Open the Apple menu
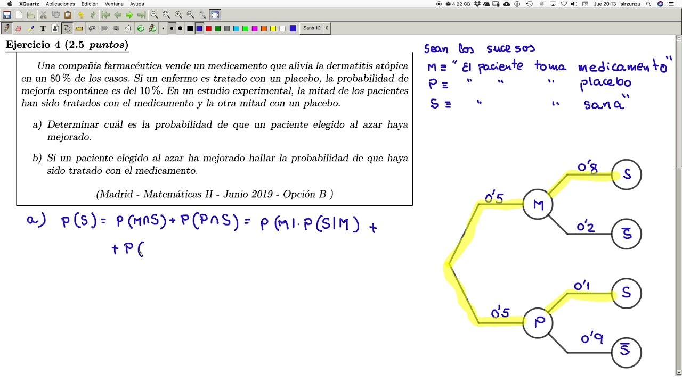This screenshot has width=682, height=383. coord(10,4)
